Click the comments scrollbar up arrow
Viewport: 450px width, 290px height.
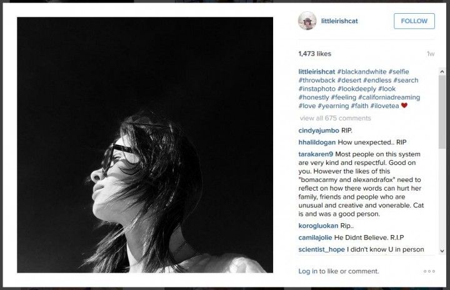pyautogui.click(x=442, y=71)
